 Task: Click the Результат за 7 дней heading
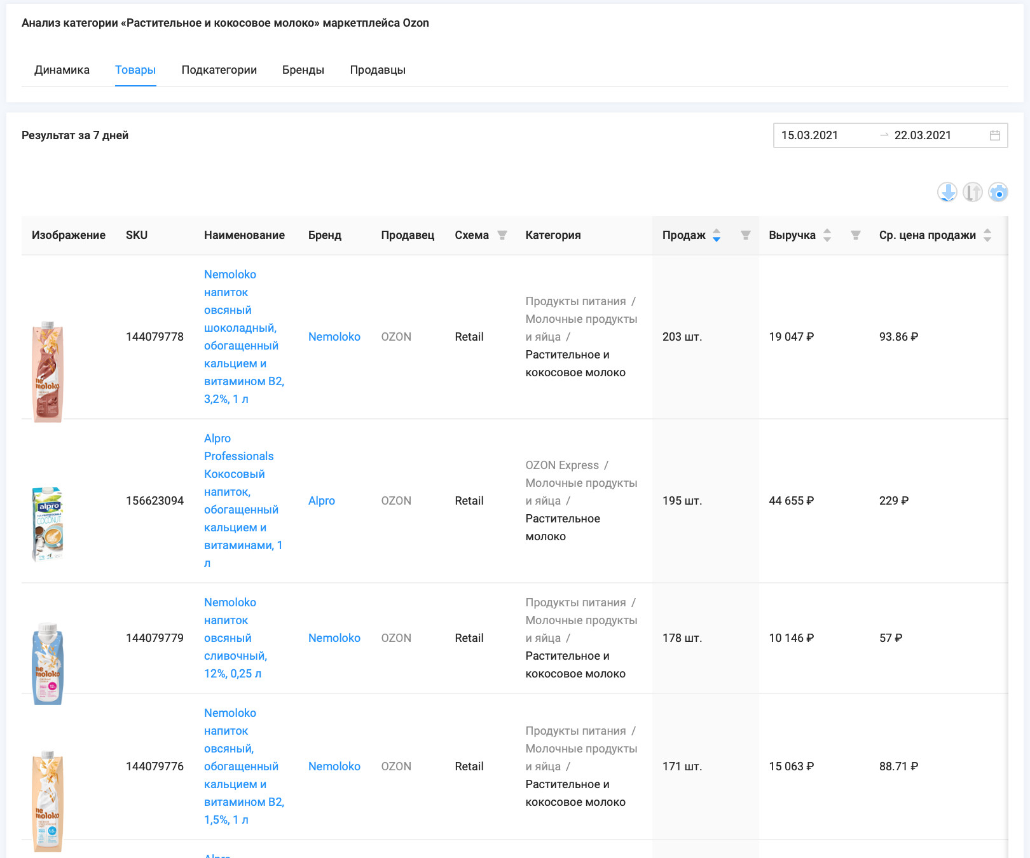[75, 135]
